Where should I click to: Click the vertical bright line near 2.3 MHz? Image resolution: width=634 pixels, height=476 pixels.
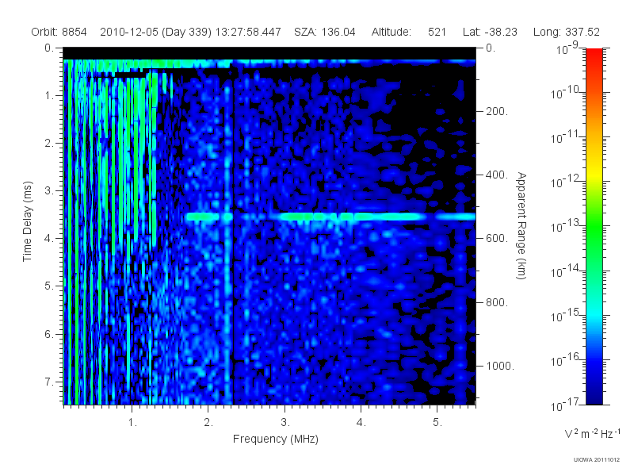click(227, 243)
